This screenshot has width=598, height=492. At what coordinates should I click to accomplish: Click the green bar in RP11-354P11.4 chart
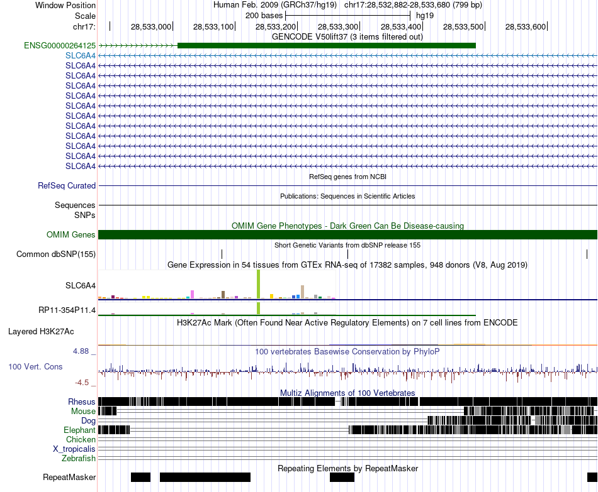click(x=259, y=309)
